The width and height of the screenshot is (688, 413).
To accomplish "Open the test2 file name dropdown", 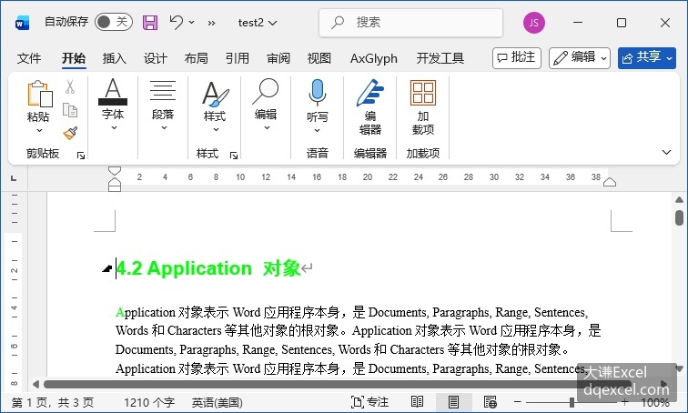I will 258,23.
